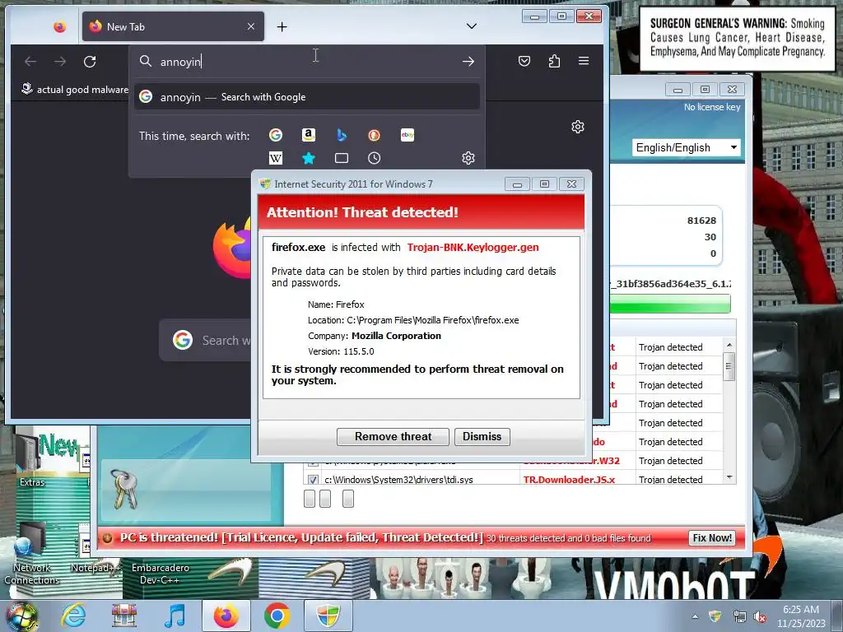Toggle checkbox for tdi.sys row
Image resolution: width=843 pixels, height=632 pixels.
(x=312, y=480)
